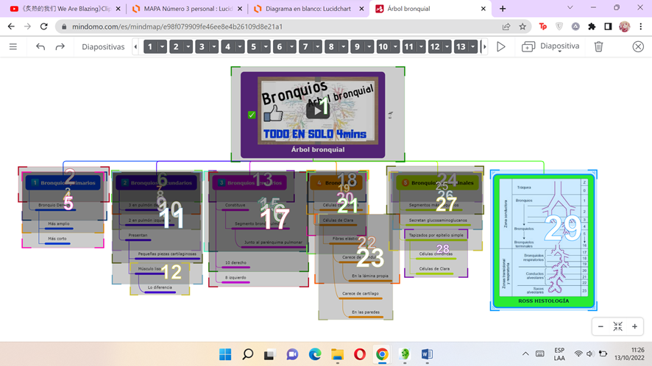This screenshot has height=366, width=652.
Task: Open dropdown arrow of slide 4
Action: coord(240,46)
